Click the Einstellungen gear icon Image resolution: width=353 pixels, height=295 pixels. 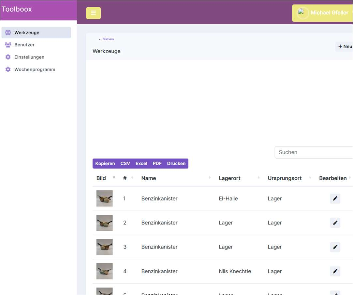click(x=8, y=57)
